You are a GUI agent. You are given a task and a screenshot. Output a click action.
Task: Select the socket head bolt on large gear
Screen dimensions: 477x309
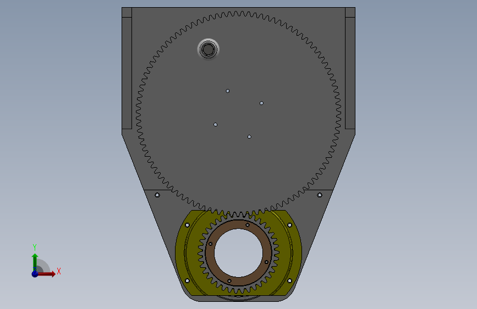tap(208, 49)
